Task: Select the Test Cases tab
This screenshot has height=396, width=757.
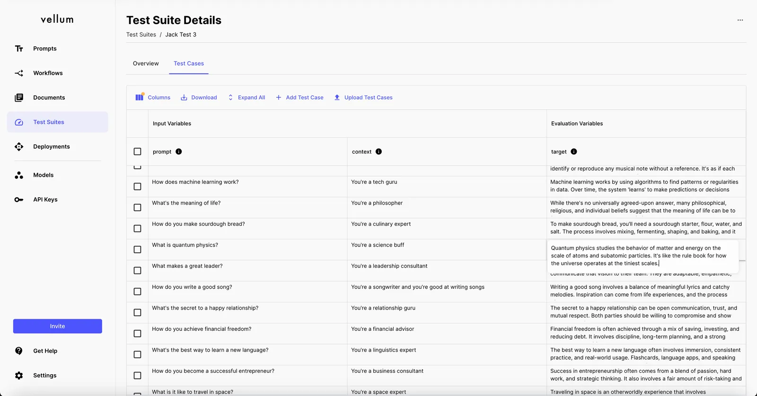Action: point(189,64)
